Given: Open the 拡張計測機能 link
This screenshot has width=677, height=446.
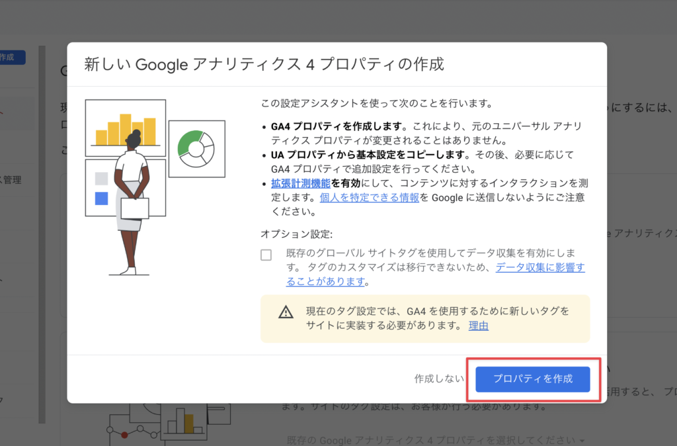Looking at the screenshot, I should (301, 183).
